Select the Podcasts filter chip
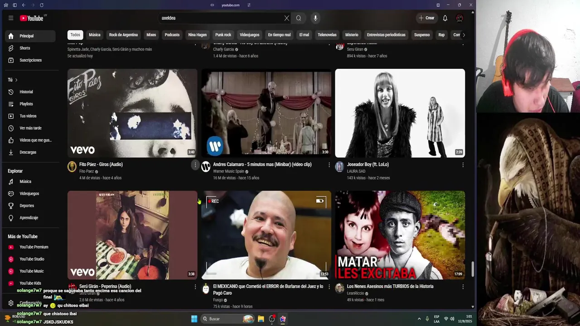The image size is (580, 326). coord(172,35)
